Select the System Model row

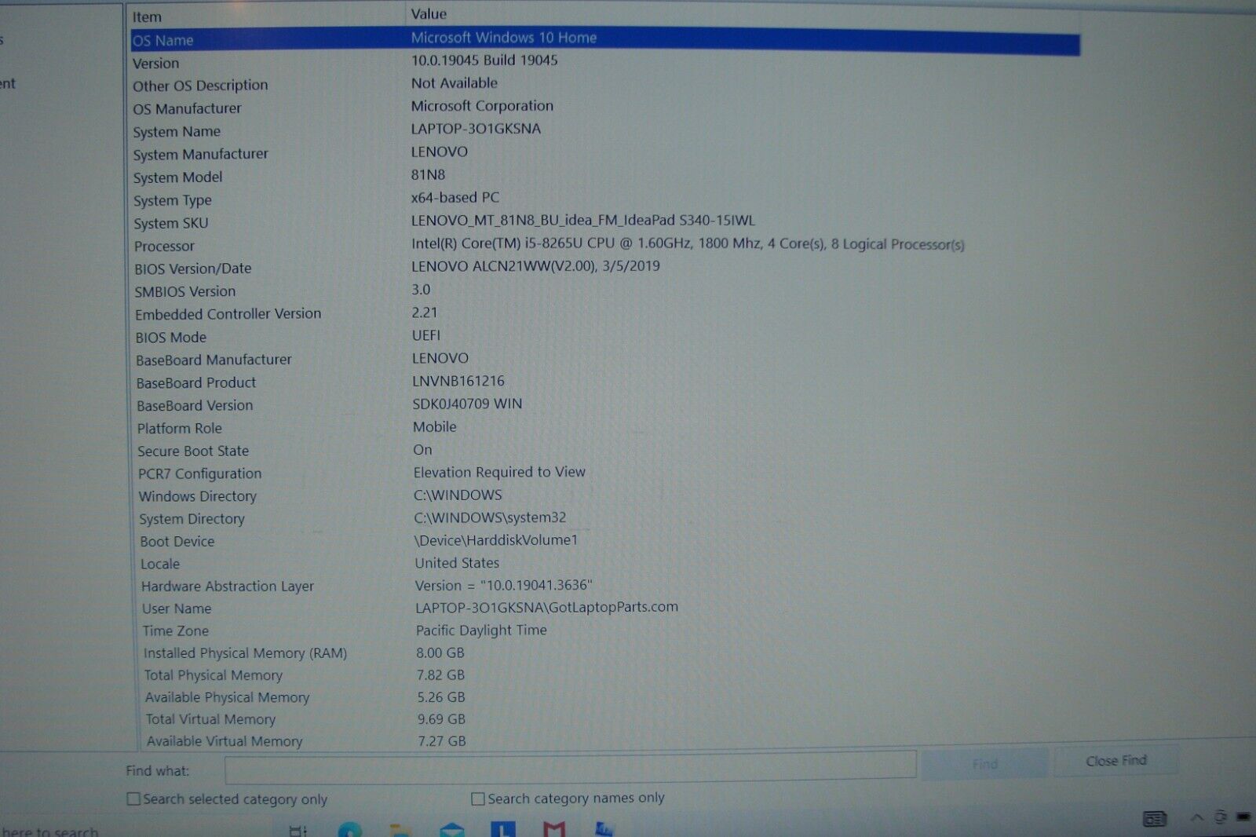(605, 177)
